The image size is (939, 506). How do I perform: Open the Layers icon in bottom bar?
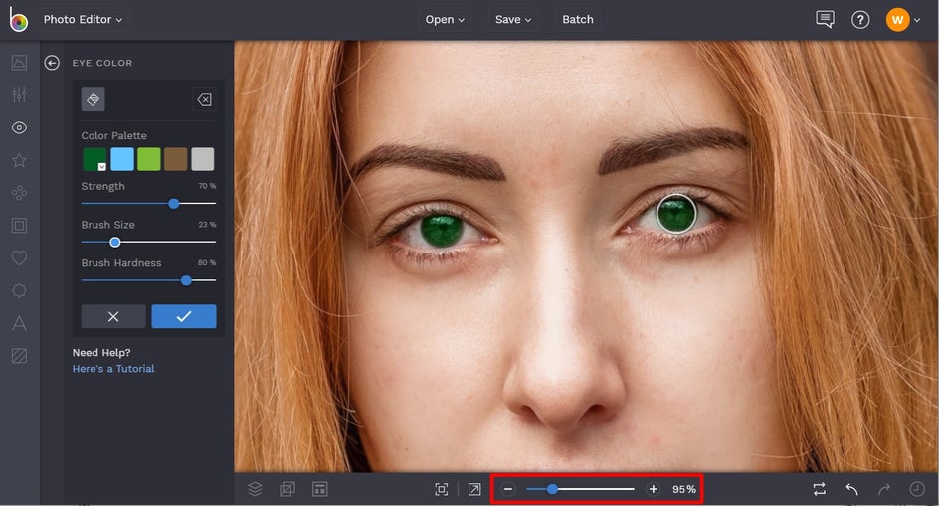(x=255, y=489)
